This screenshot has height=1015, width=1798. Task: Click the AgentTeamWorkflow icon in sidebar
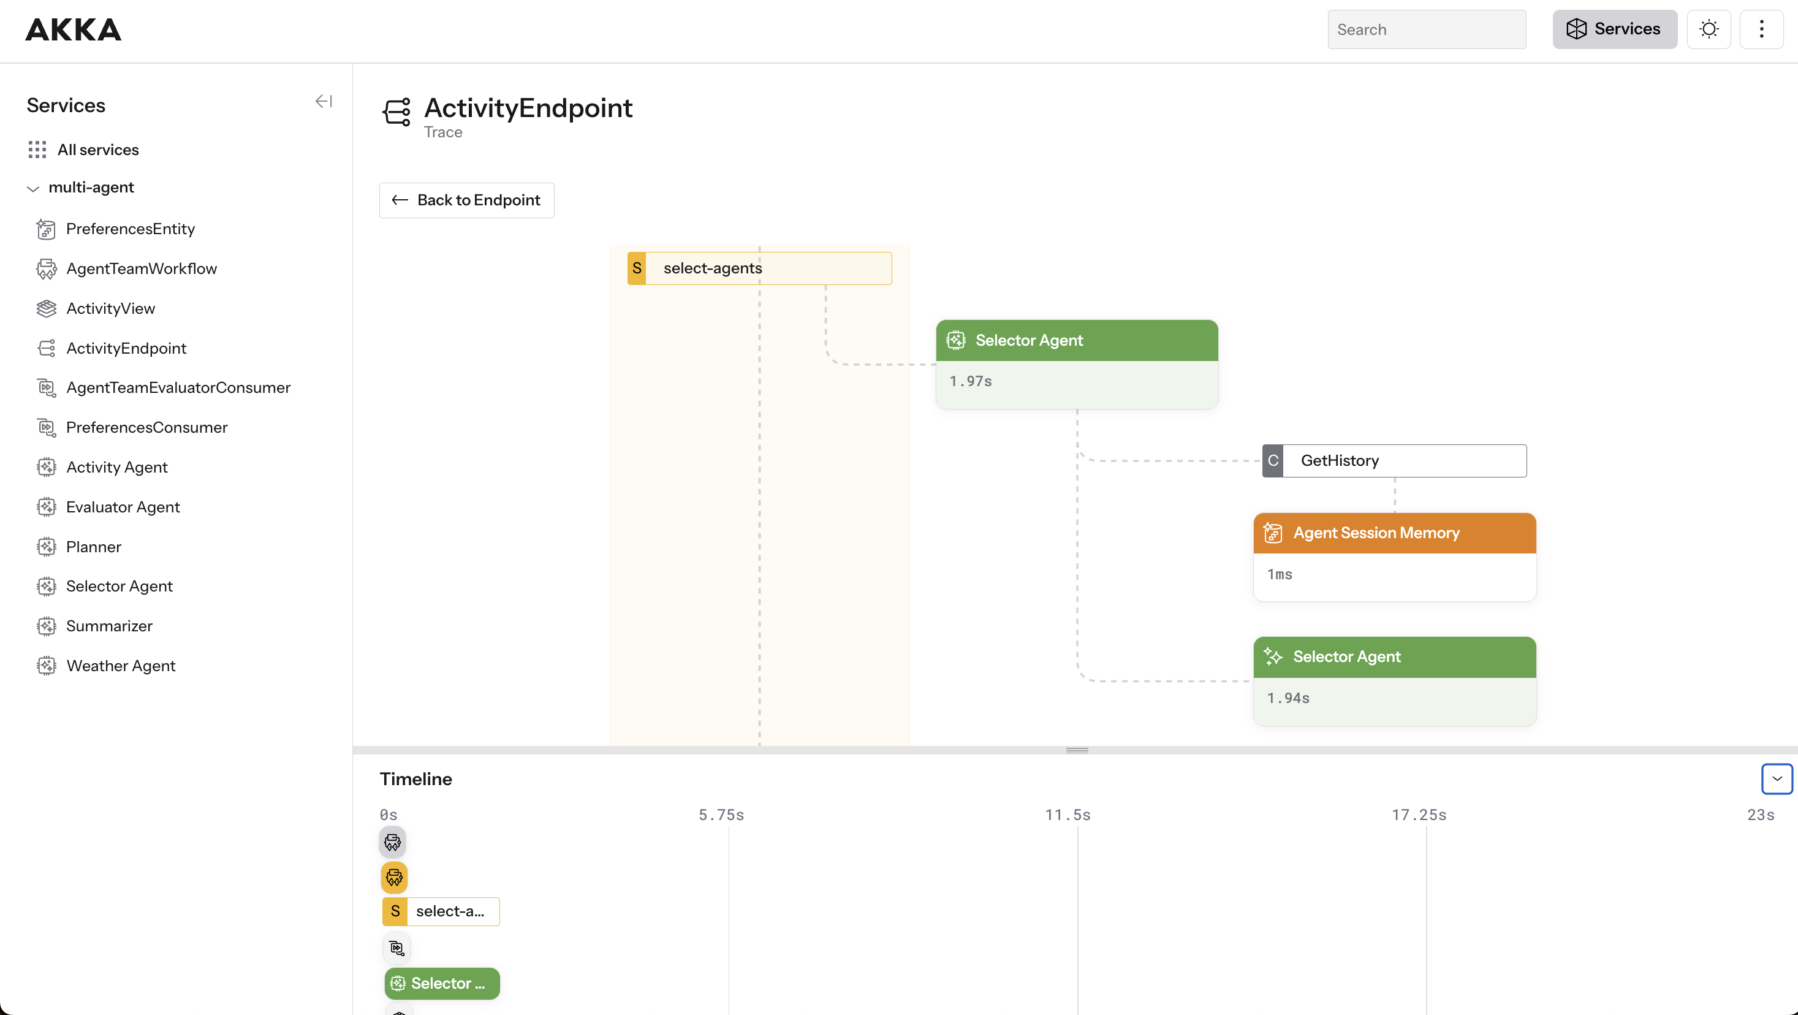[x=46, y=268]
